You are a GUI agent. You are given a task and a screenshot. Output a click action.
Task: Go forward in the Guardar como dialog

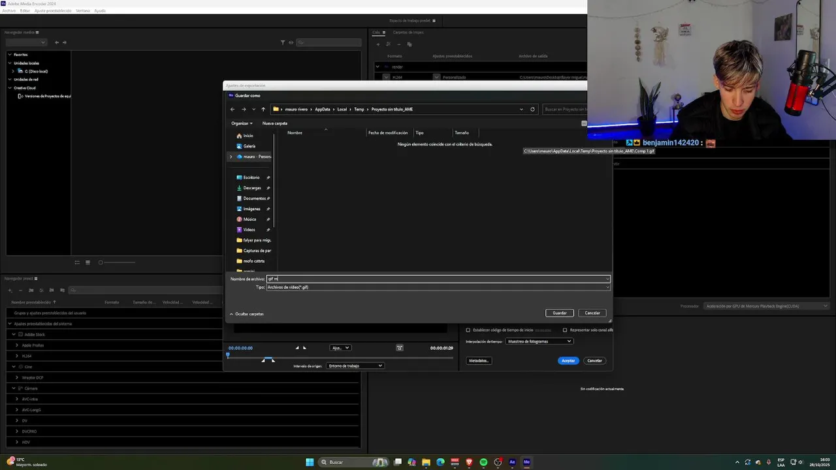point(244,109)
